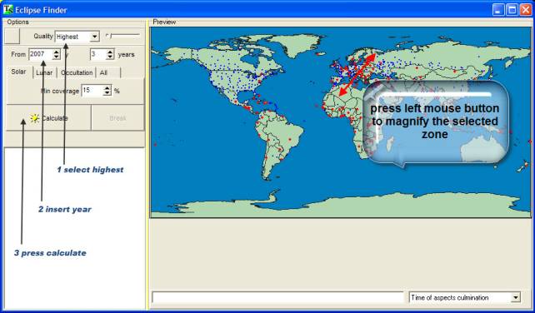The width and height of the screenshot is (535, 313).
Task: Switch to the Solar tab
Action: (x=19, y=72)
